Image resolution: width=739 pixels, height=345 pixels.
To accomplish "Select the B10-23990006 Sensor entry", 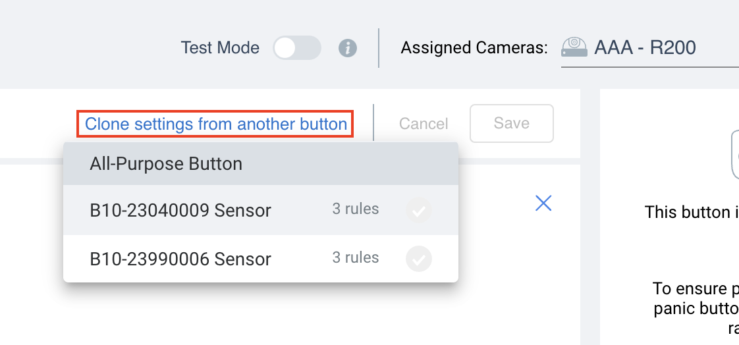I will point(261,259).
